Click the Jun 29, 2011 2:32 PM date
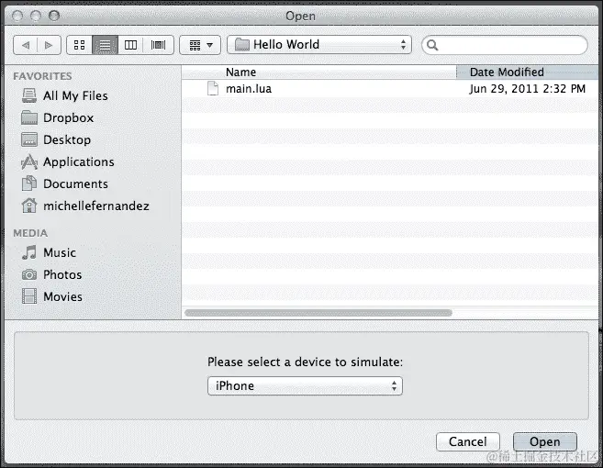 (527, 89)
